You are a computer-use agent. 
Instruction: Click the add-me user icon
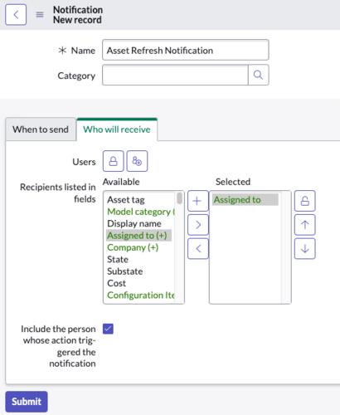point(137,161)
